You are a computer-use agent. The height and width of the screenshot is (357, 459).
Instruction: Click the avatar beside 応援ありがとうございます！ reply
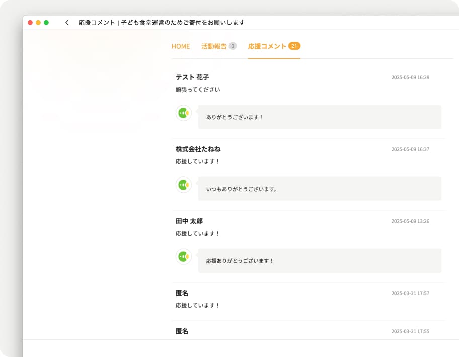[184, 257]
